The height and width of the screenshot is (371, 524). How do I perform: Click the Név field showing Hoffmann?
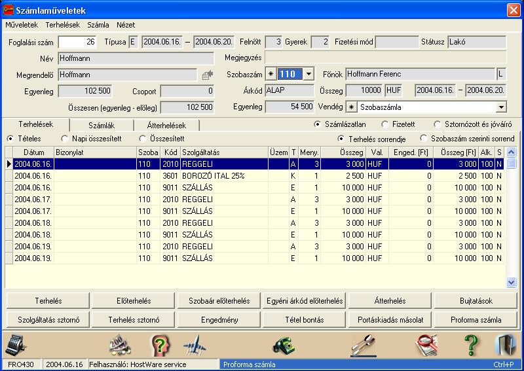coord(136,58)
